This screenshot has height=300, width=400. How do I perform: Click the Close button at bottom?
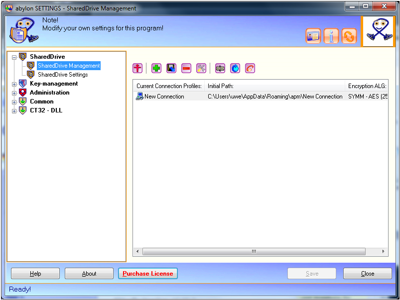point(368,274)
